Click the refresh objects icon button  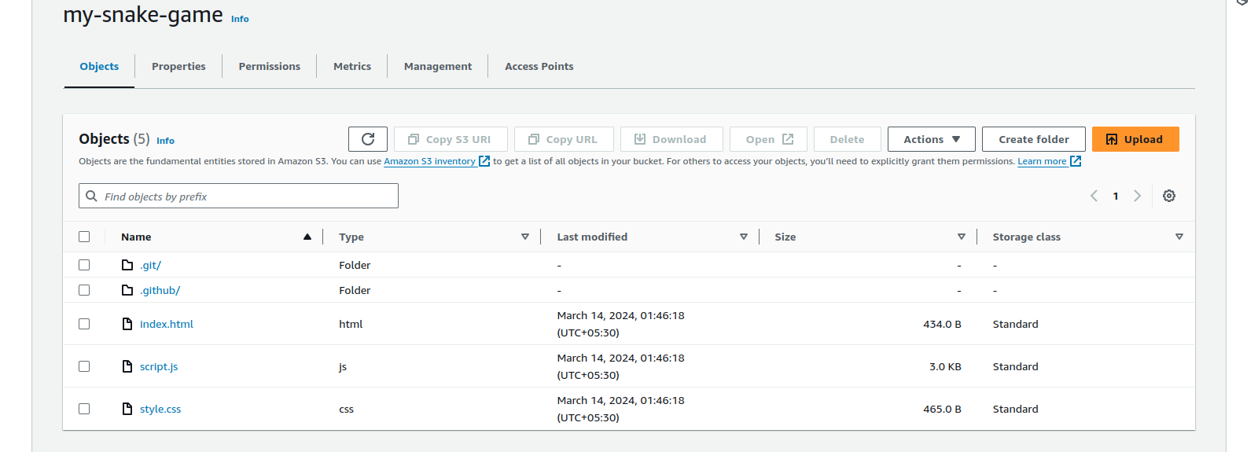point(368,139)
